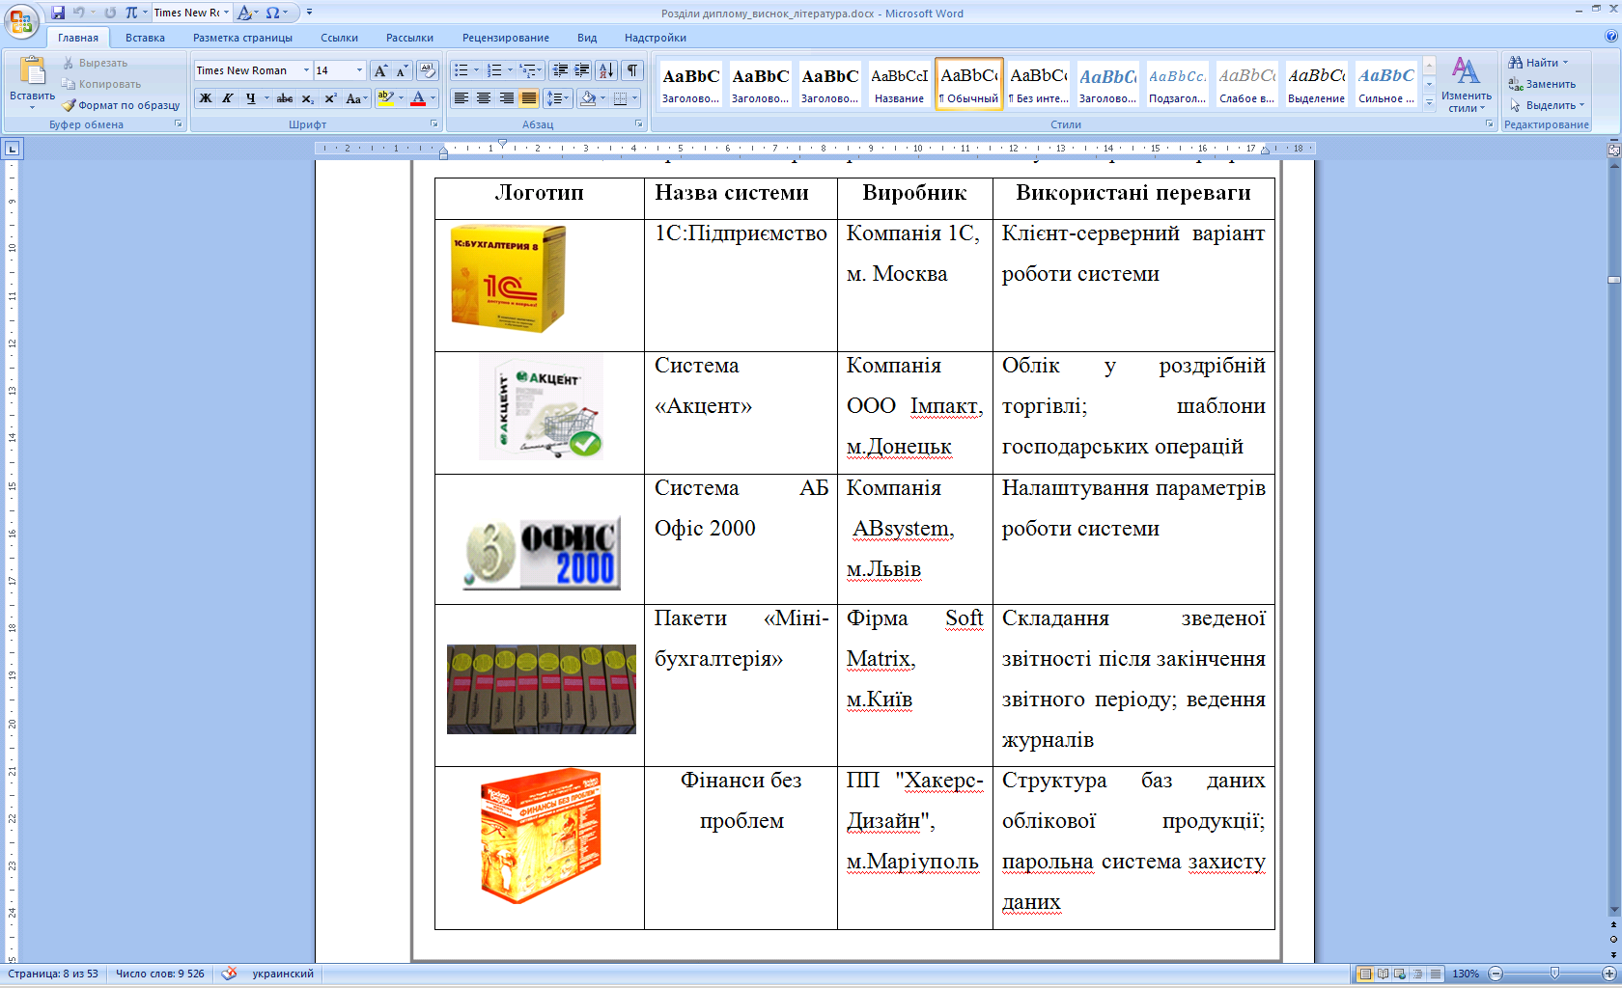1622x988 pixels.
Task: Click Change Styles (Изменить стили)
Action: [1466, 85]
